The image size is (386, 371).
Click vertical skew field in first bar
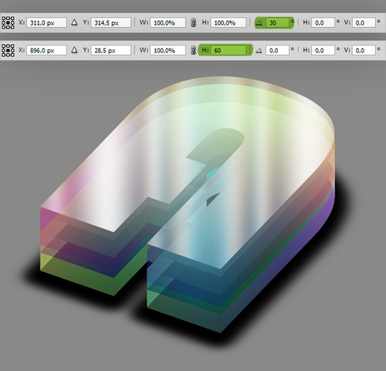364,22
